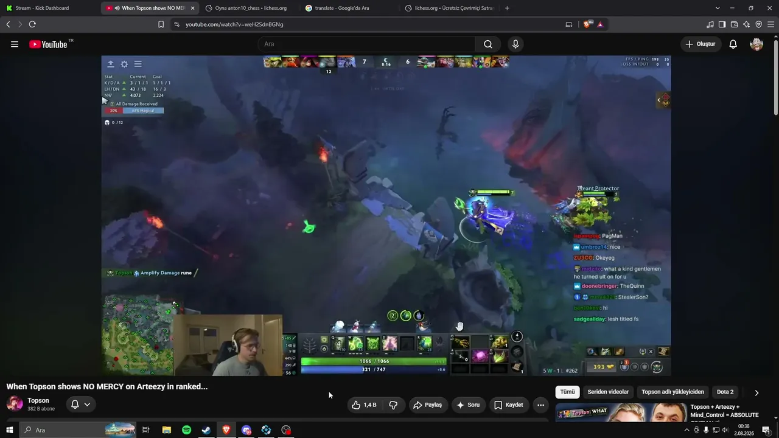Toggle the browser sidebar panel

point(722,24)
